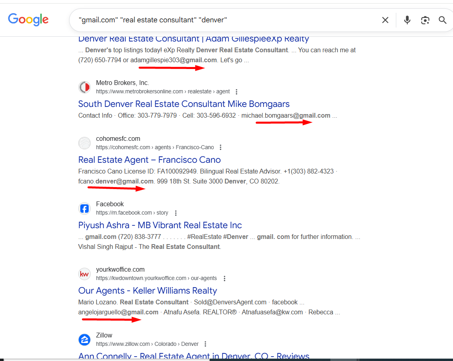Screen dimensions: 453x361
Task: Open Our Agents - Keller Williams Realty link
Action: (x=147, y=291)
